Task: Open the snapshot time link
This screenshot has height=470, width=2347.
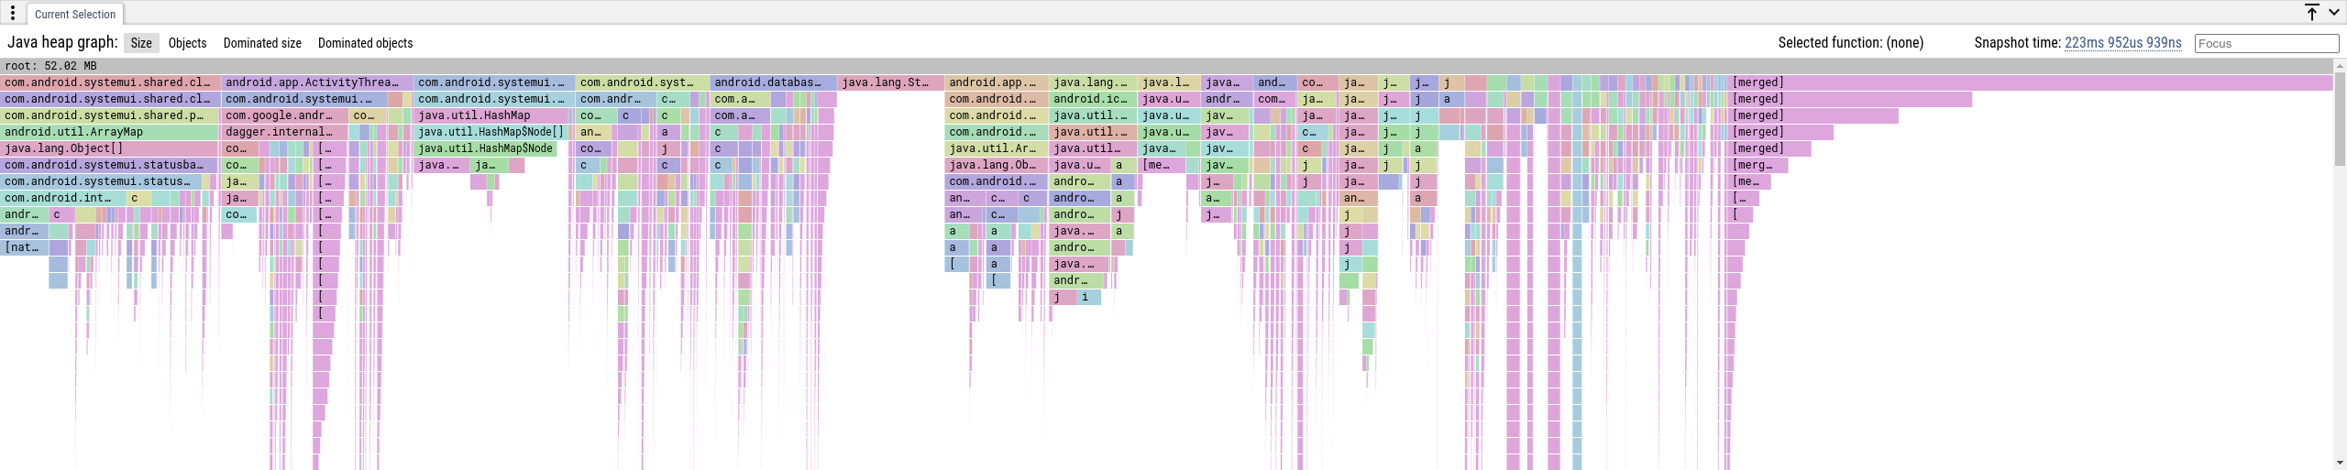Action: [x=2122, y=43]
